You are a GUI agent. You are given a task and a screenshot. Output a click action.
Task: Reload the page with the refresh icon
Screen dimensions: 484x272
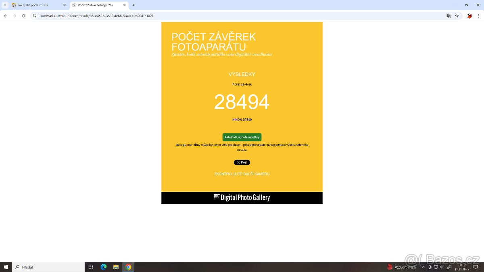tap(24, 16)
